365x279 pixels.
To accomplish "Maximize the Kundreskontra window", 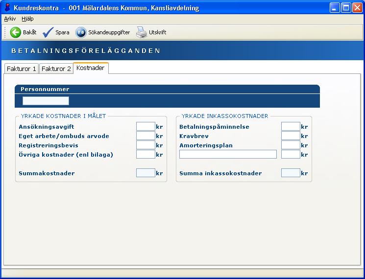I will pos(346,8).
